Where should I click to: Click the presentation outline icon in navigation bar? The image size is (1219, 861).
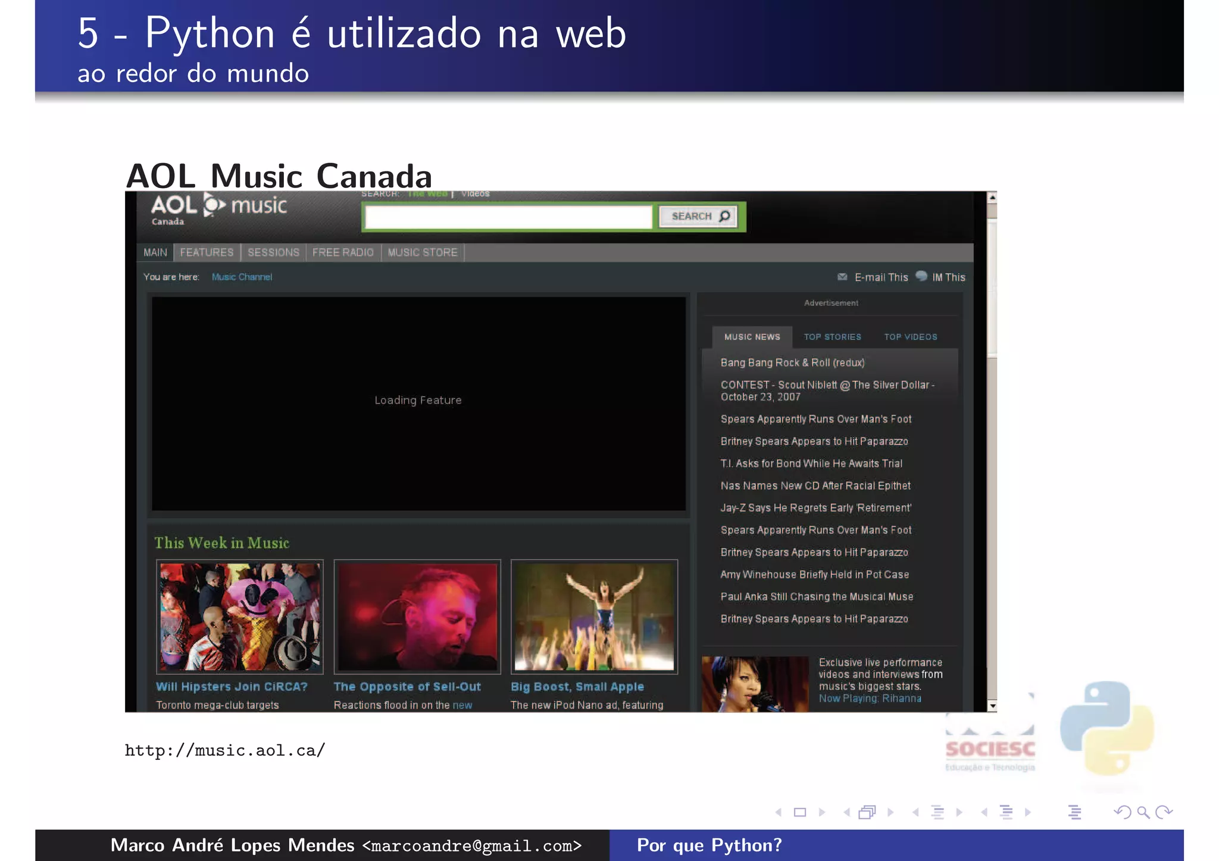coord(1075,812)
